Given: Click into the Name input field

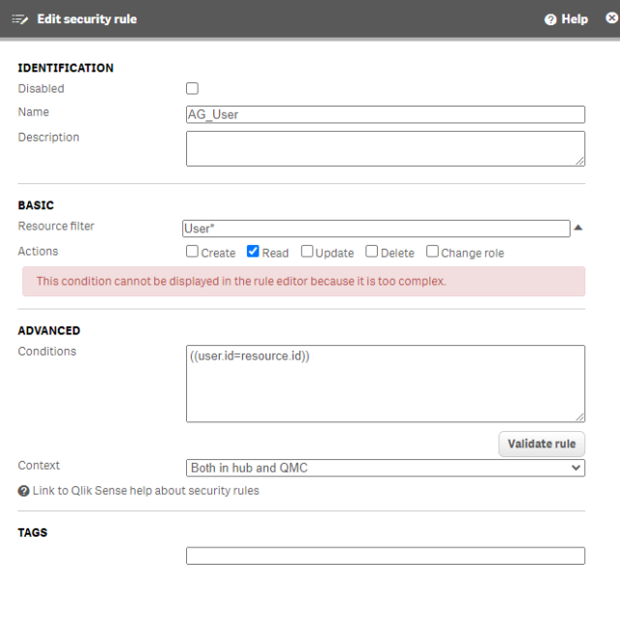Looking at the screenshot, I should point(385,114).
